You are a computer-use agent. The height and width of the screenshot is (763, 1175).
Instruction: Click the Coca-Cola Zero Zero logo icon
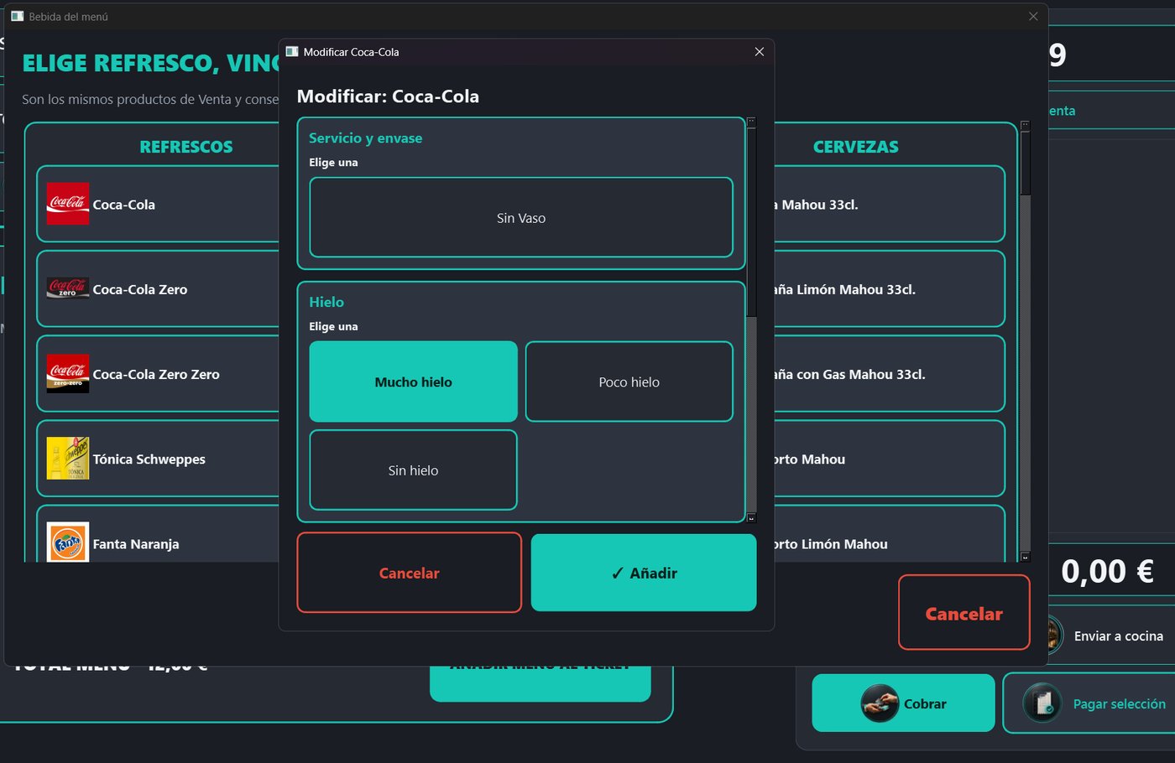click(x=68, y=373)
